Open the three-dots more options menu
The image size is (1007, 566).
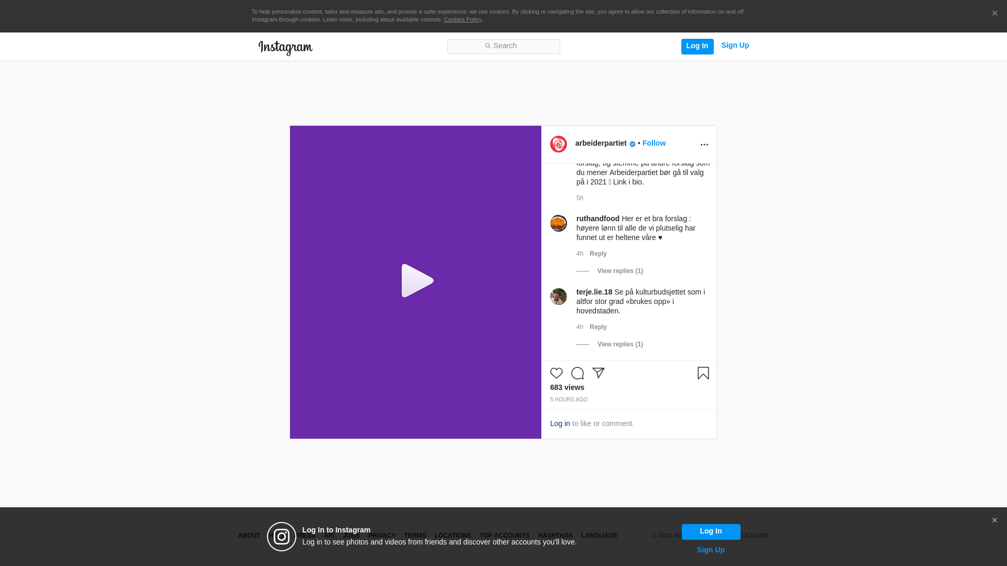tap(704, 145)
